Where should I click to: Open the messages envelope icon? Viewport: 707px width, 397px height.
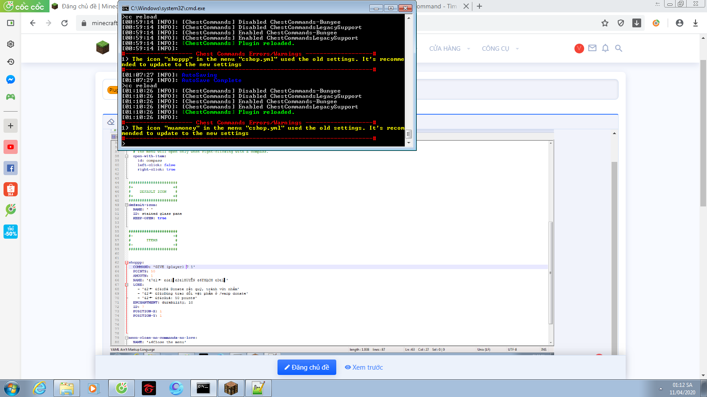point(592,48)
